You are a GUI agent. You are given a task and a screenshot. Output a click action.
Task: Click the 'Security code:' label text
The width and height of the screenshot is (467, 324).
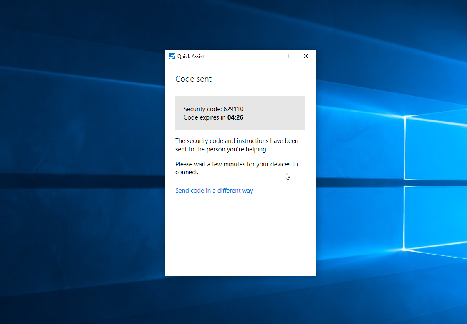[202, 109]
